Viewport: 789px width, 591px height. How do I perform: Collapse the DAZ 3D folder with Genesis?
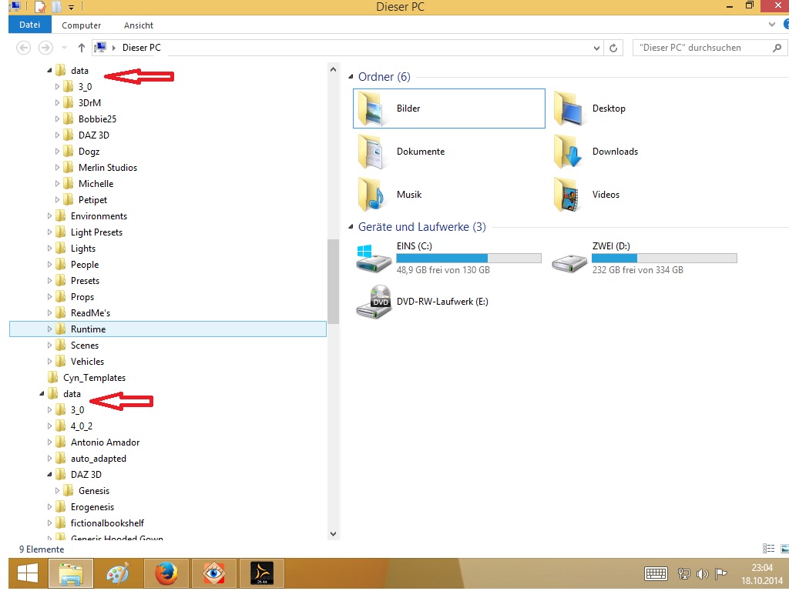49,474
